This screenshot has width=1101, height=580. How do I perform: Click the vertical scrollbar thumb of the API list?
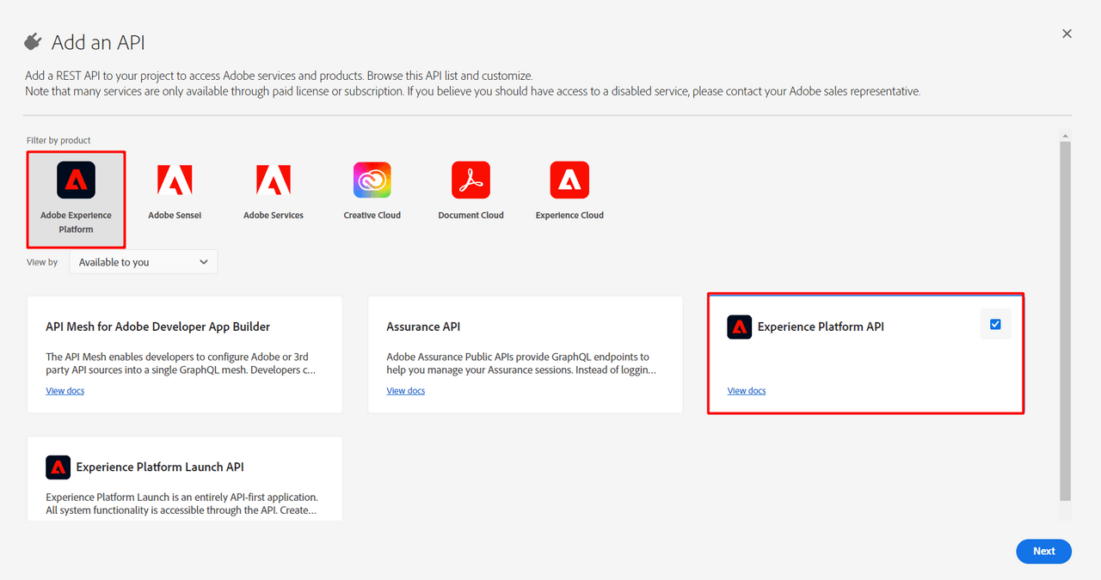point(1066,321)
